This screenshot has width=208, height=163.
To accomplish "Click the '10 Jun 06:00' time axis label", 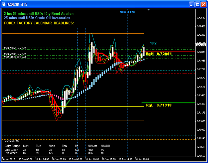I will coord(59,159).
